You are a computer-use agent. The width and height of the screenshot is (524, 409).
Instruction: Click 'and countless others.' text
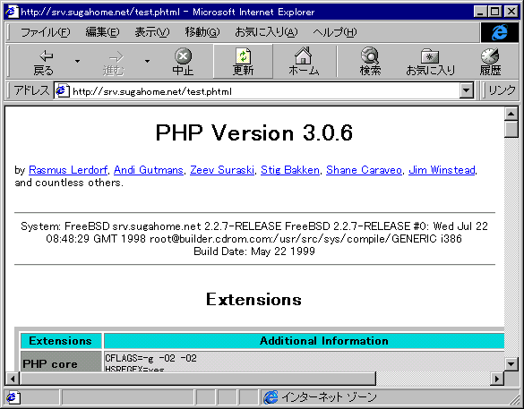click(x=69, y=183)
